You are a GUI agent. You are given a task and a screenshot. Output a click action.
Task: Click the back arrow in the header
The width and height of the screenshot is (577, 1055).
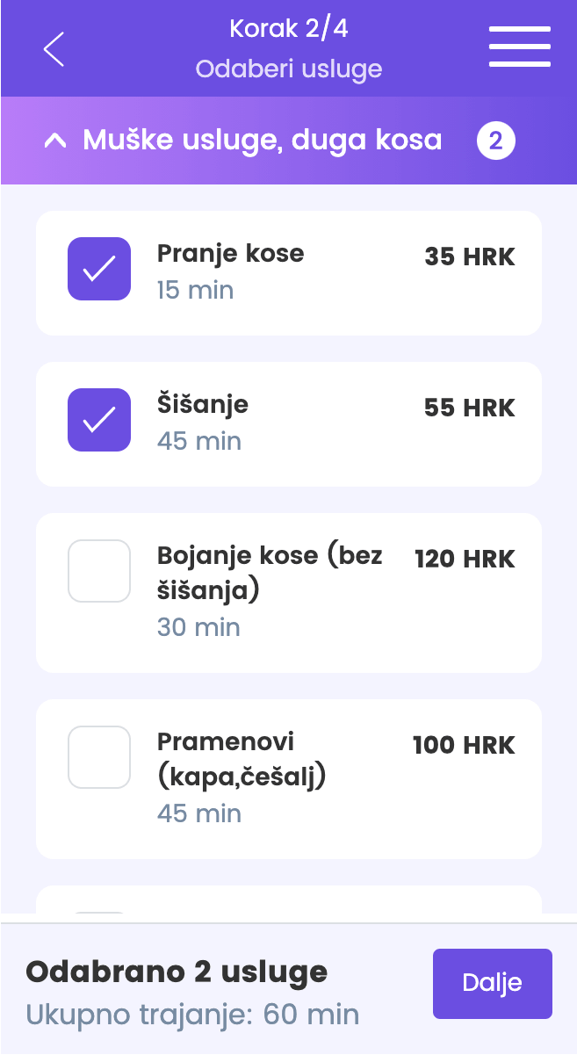pos(53,48)
